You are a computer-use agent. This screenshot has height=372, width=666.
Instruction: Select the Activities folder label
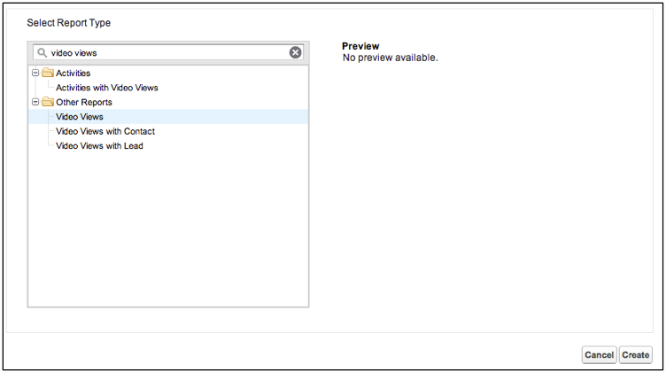coord(73,73)
